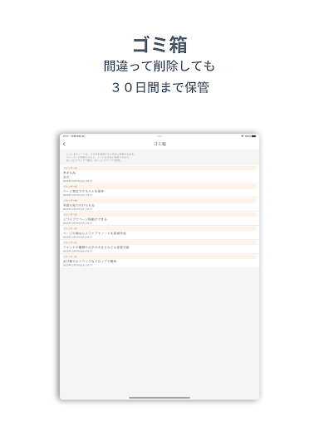Tap the home indicator bar at bottom
The height and width of the screenshot is (425, 319).
(x=159, y=398)
